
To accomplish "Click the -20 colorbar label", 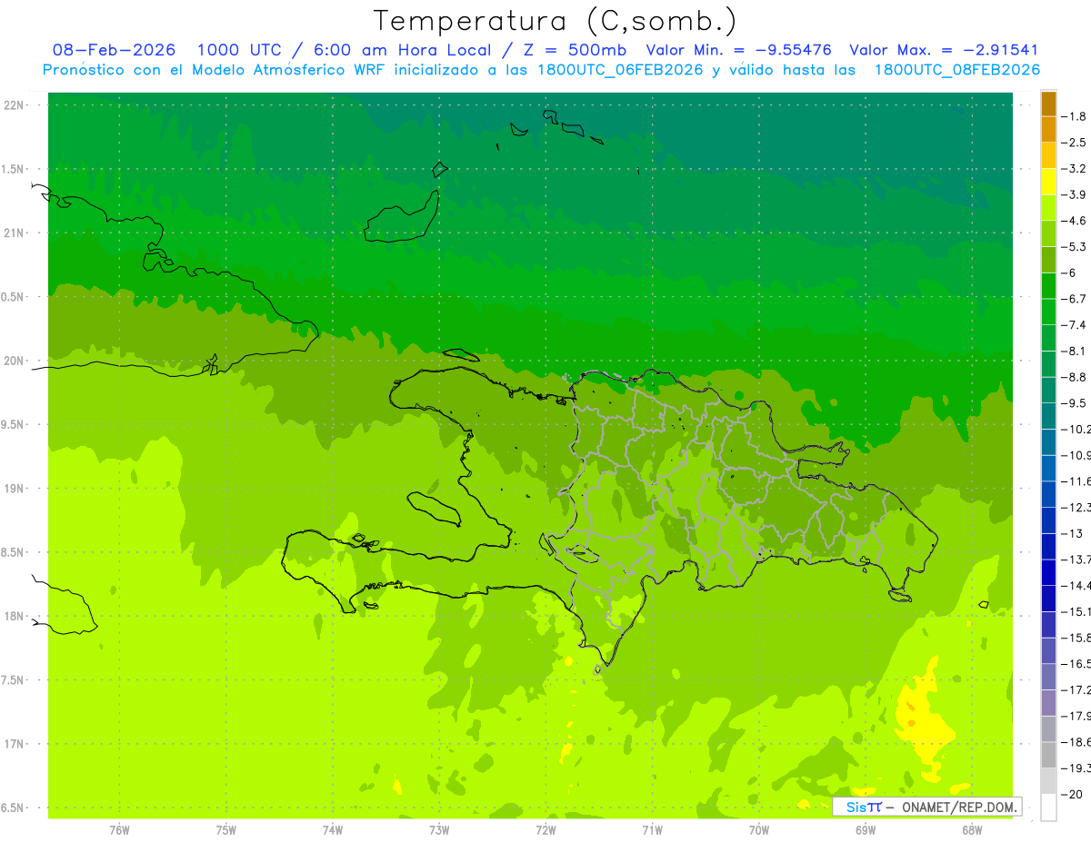I will tap(1073, 794).
